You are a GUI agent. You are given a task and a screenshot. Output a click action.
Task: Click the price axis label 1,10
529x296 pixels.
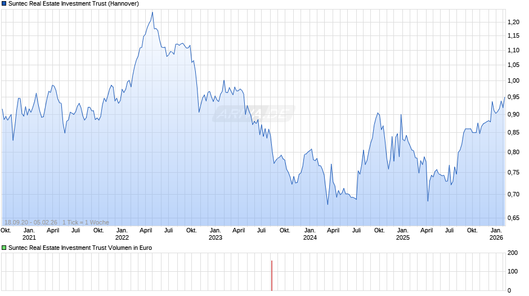(513, 50)
